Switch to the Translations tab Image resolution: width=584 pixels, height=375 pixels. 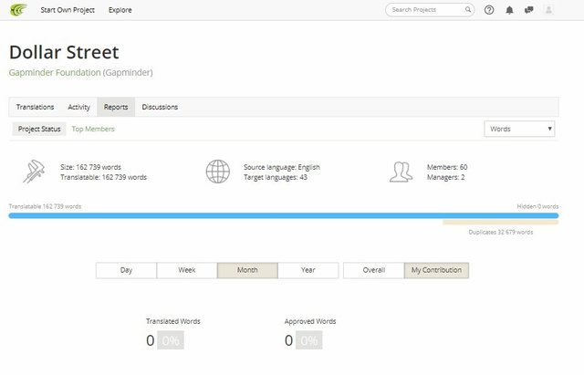tap(35, 107)
